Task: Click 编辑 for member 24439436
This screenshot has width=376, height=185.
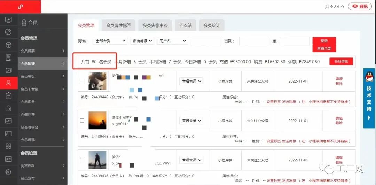Action: pos(339,157)
